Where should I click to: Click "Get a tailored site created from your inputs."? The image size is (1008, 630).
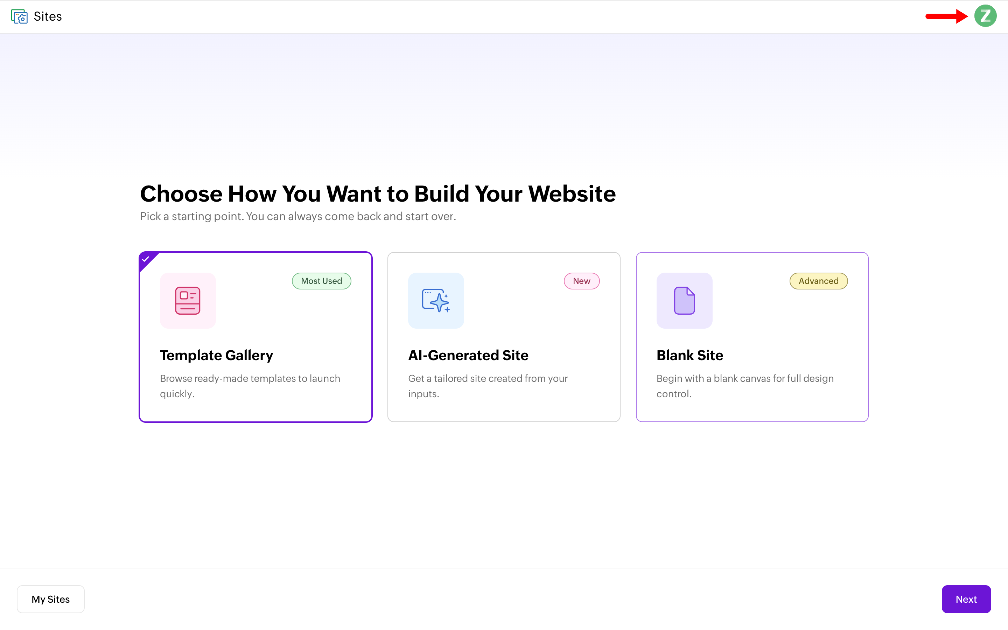click(488, 386)
